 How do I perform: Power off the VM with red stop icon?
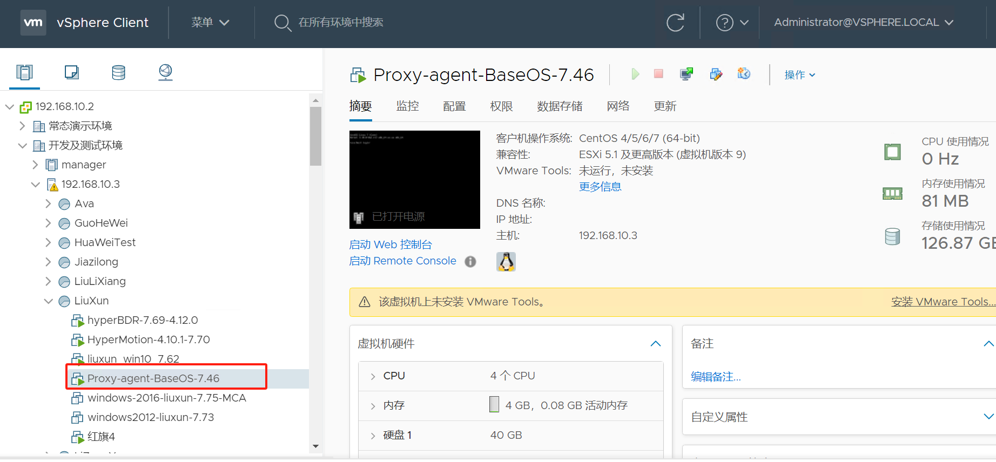(x=658, y=73)
